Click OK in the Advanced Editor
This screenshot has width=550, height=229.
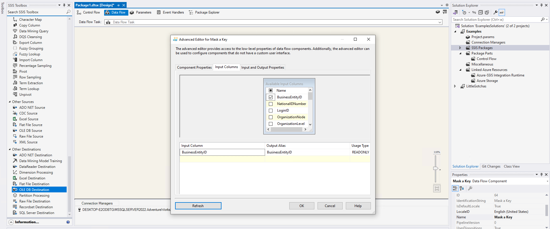tap(301, 206)
